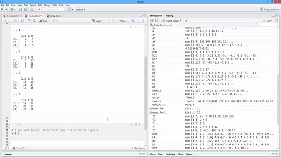Select the breaks variable row
The height and width of the screenshot is (158, 281).
tap(213, 91)
